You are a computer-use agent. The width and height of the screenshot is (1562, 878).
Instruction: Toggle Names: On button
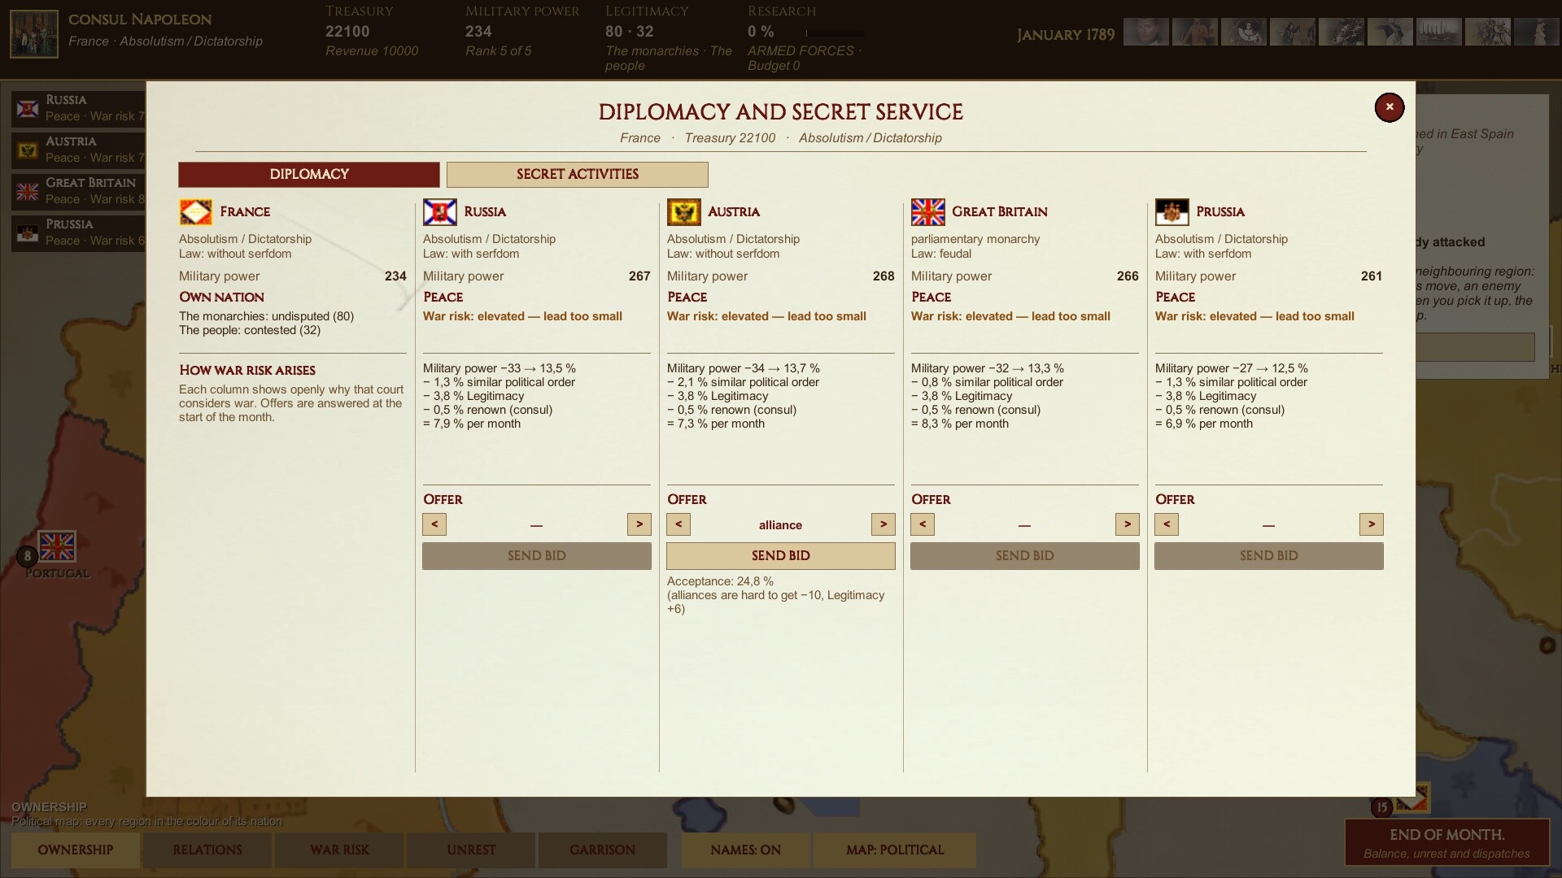pyautogui.click(x=746, y=850)
